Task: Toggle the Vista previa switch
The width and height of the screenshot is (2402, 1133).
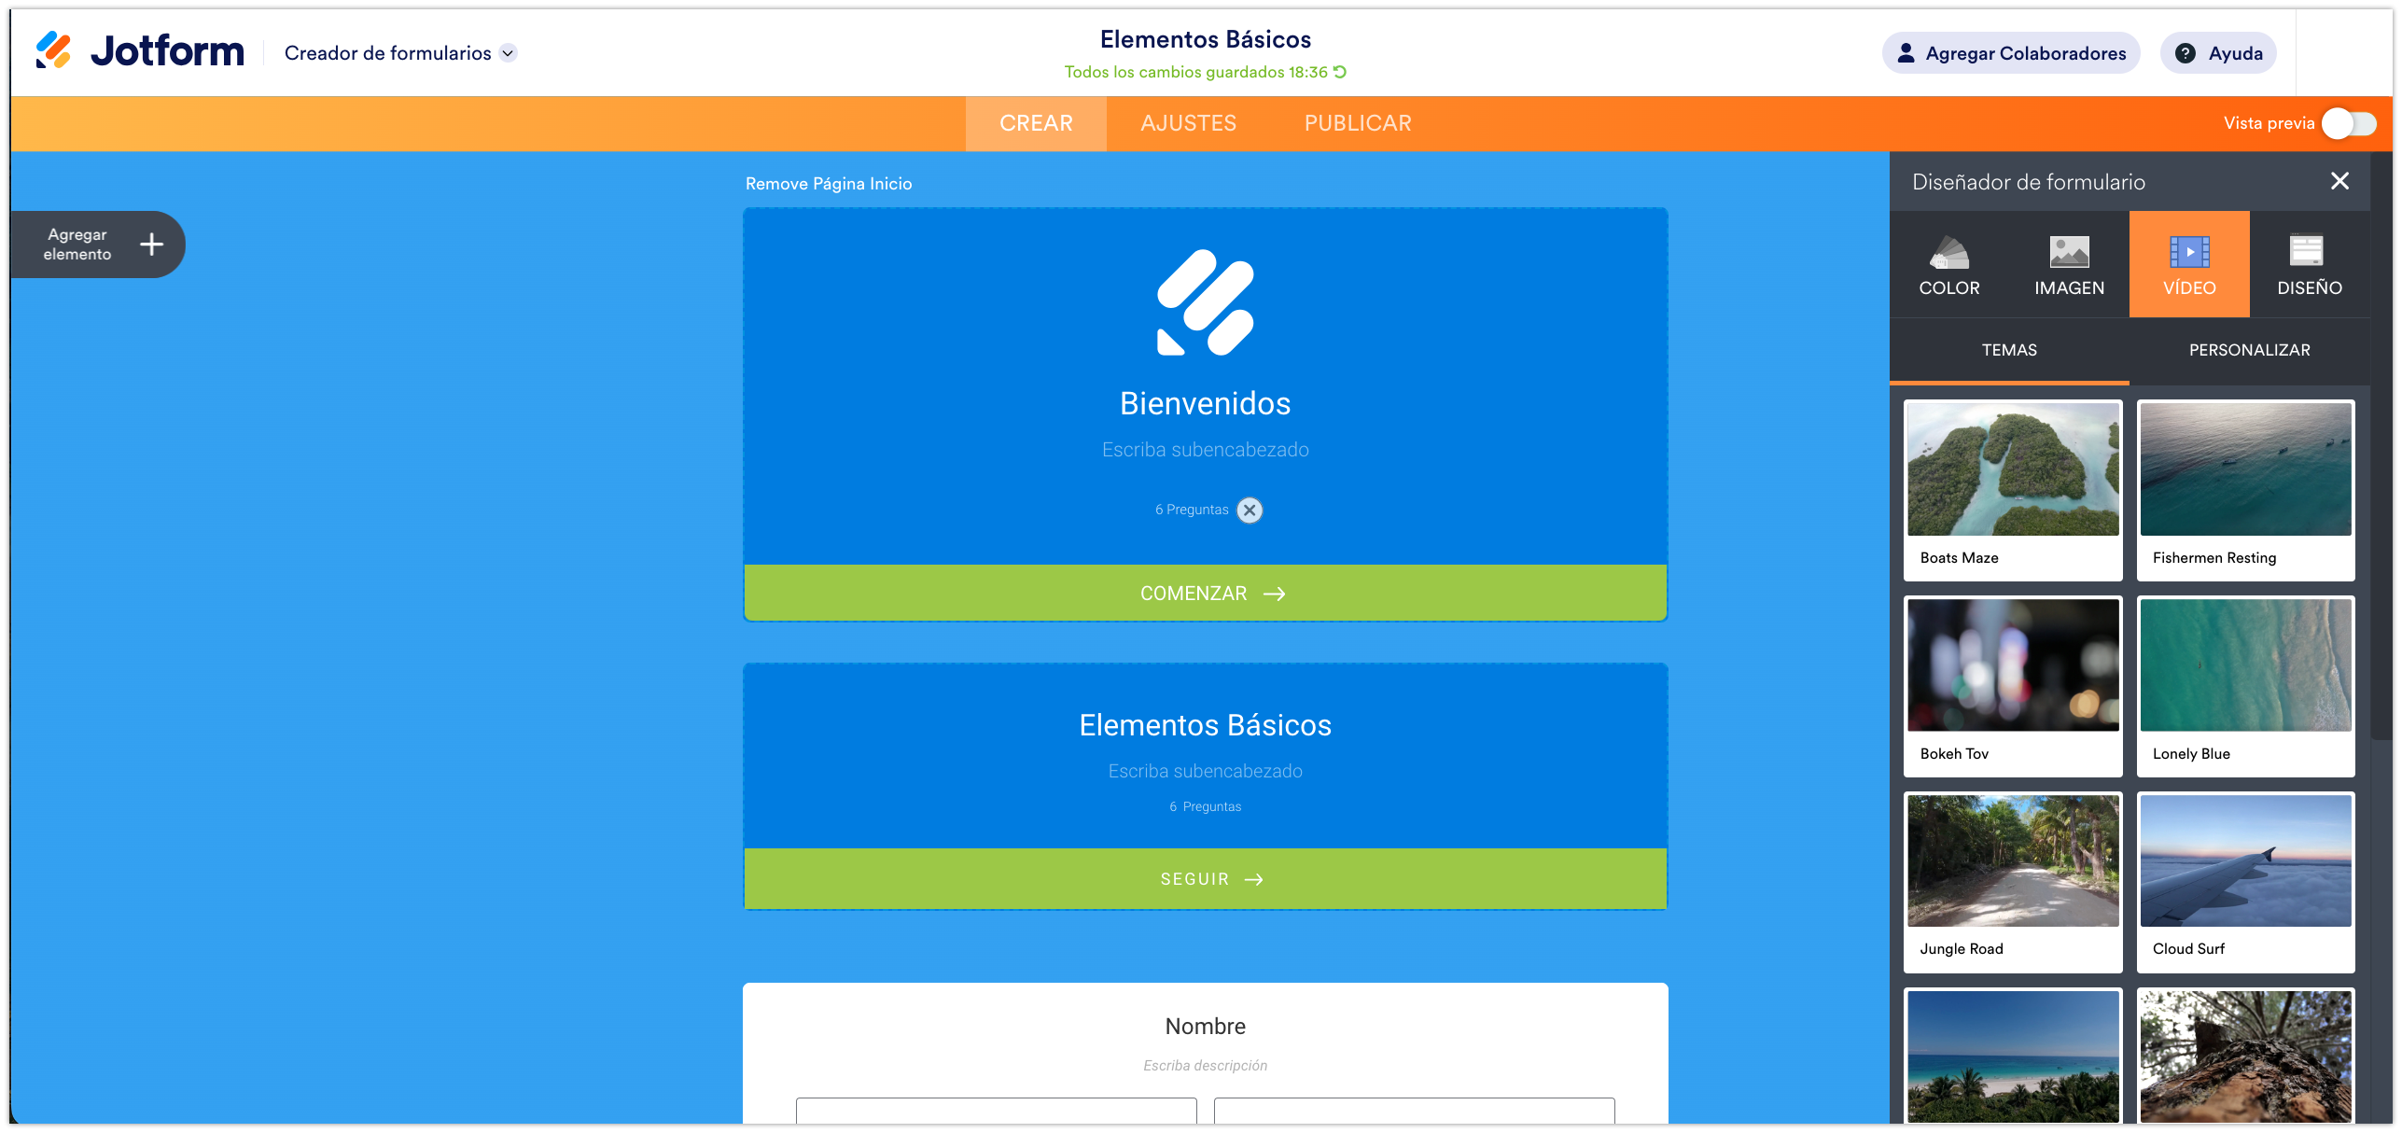Action: (x=2348, y=123)
